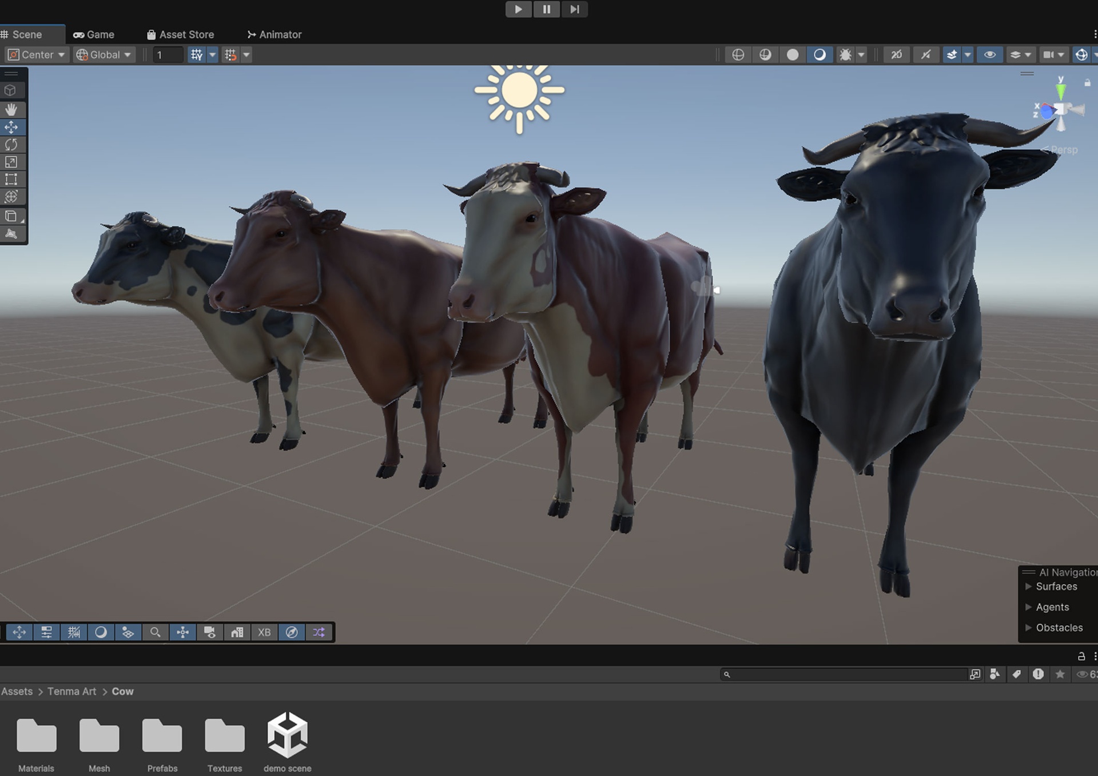Open snap increment options arrow

[x=246, y=54]
